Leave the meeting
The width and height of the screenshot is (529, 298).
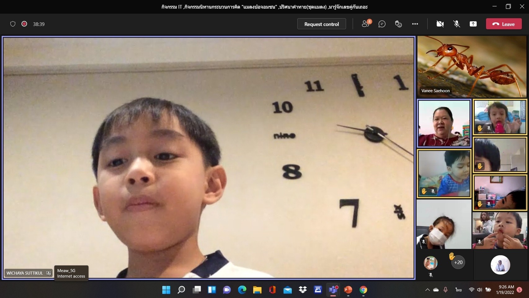pyautogui.click(x=504, y=24)
